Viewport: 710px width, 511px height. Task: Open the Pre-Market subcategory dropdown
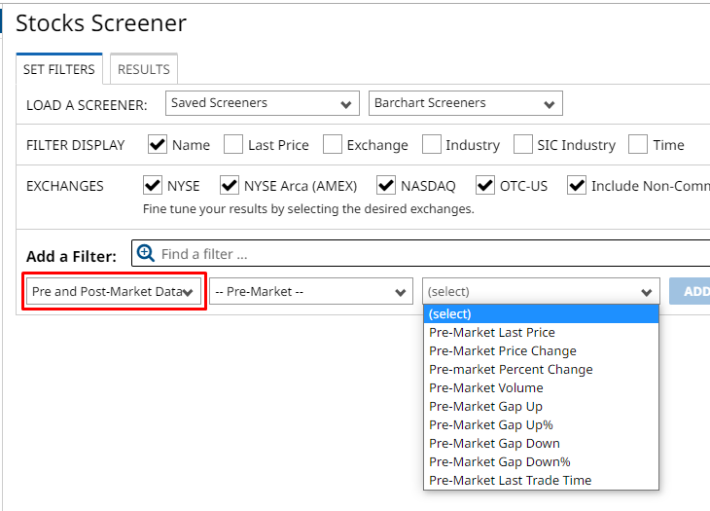[x=310, y=292]
